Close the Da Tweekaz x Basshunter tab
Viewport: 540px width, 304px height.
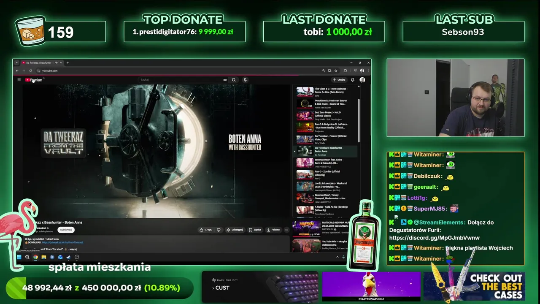[x=61, y=62]
